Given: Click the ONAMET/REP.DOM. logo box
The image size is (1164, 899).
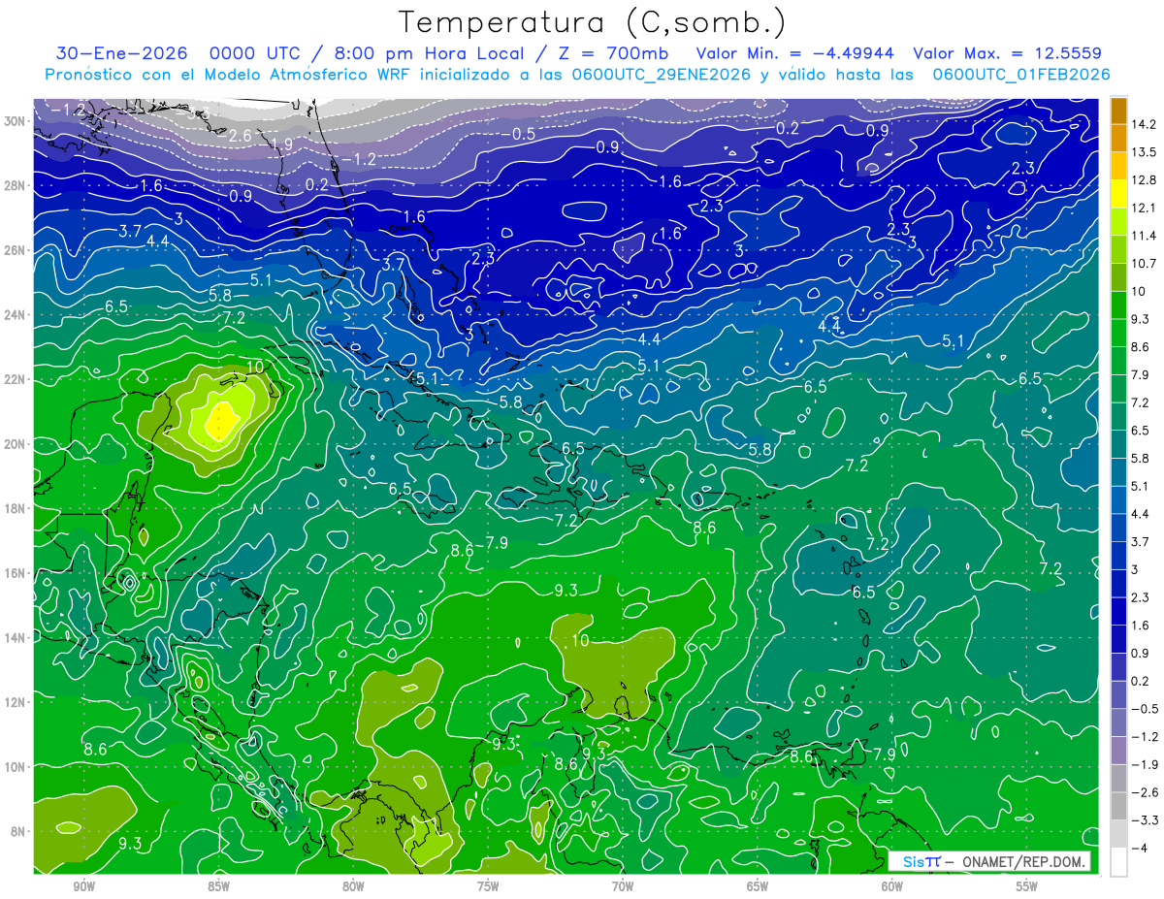Looking at the screenshot, I should pos(988,861).
